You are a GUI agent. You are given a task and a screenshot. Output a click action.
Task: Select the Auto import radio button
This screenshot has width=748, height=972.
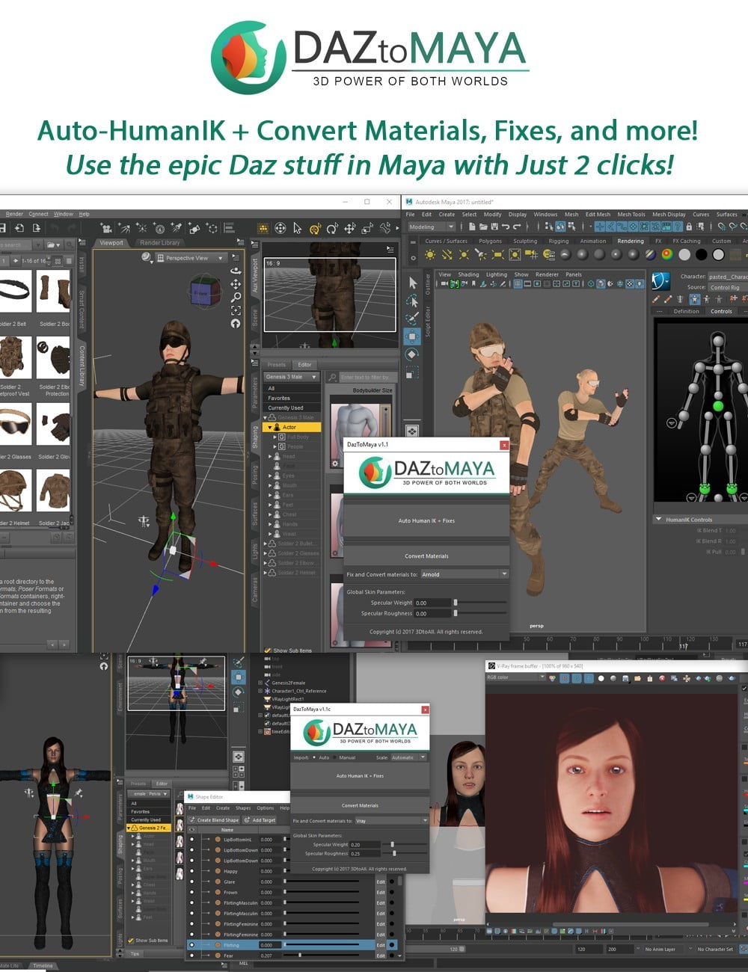point(313,757)
